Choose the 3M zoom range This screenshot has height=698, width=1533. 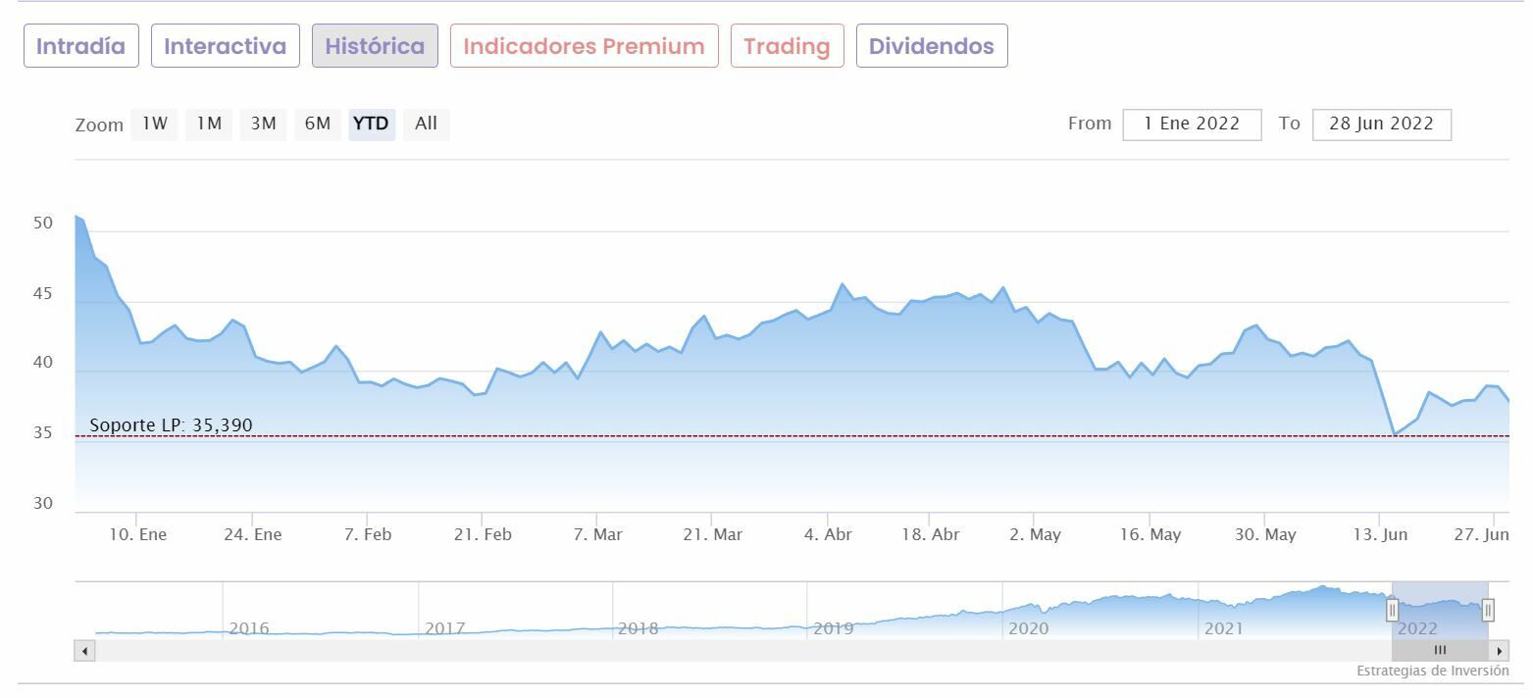[263, 124]
